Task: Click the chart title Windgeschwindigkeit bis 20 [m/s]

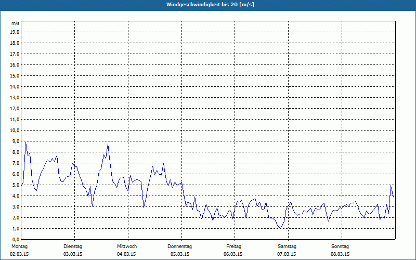Action: click(x=210, y=5)
